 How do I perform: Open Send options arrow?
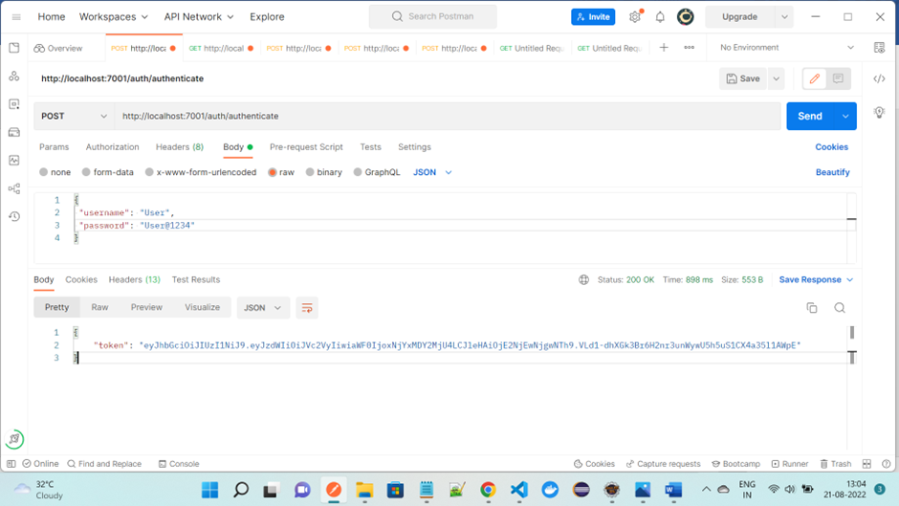click(845, 116)
